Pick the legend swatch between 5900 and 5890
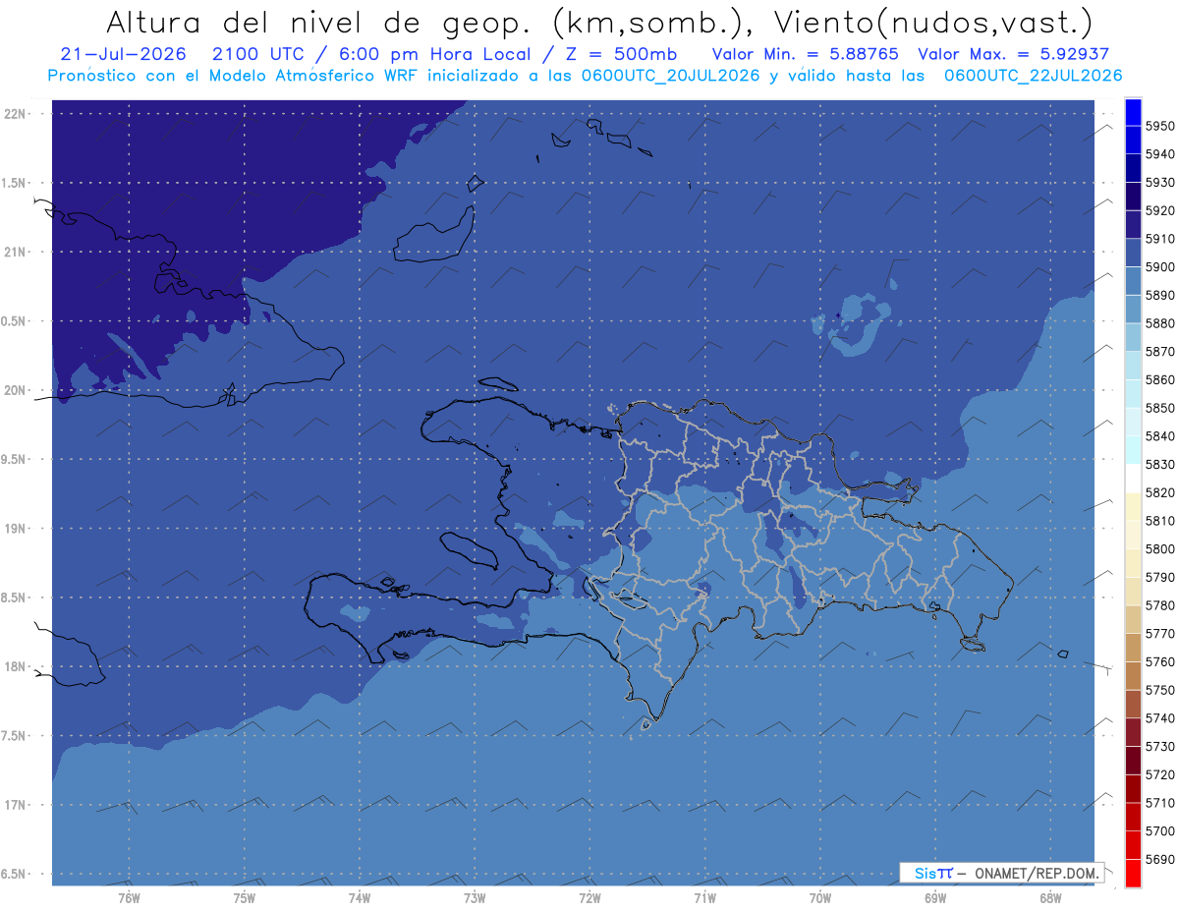This screenshot has width=1179, height=911. [1133, 281]
